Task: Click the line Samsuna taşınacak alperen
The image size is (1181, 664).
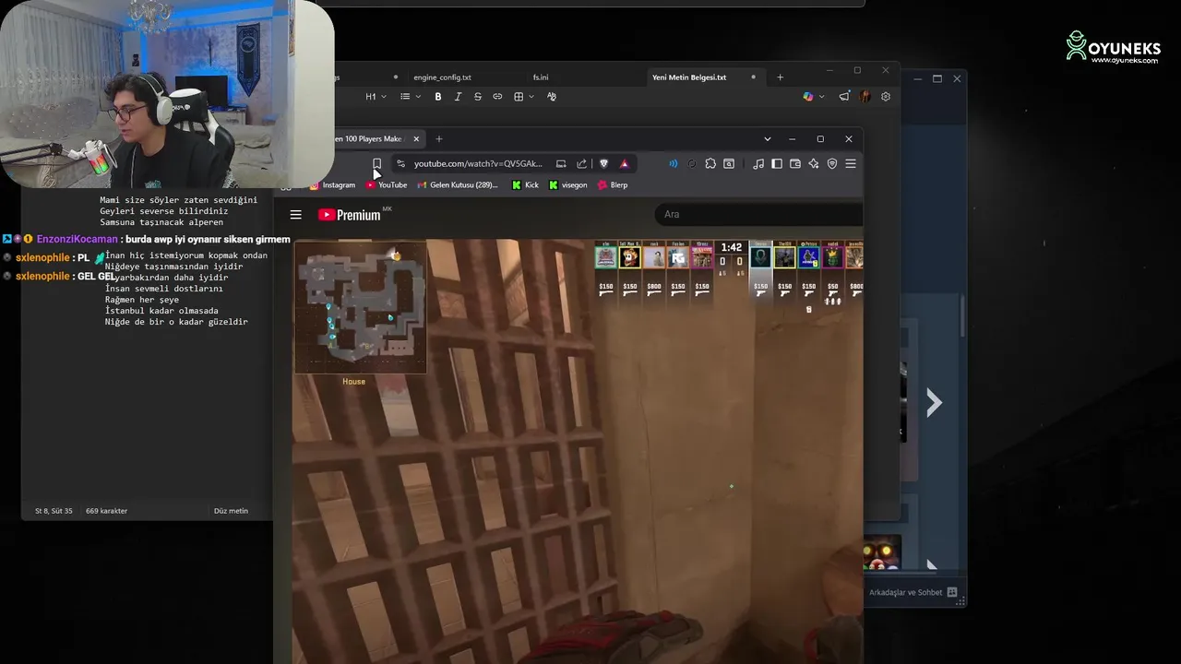Action: click(x=161, y=222)
